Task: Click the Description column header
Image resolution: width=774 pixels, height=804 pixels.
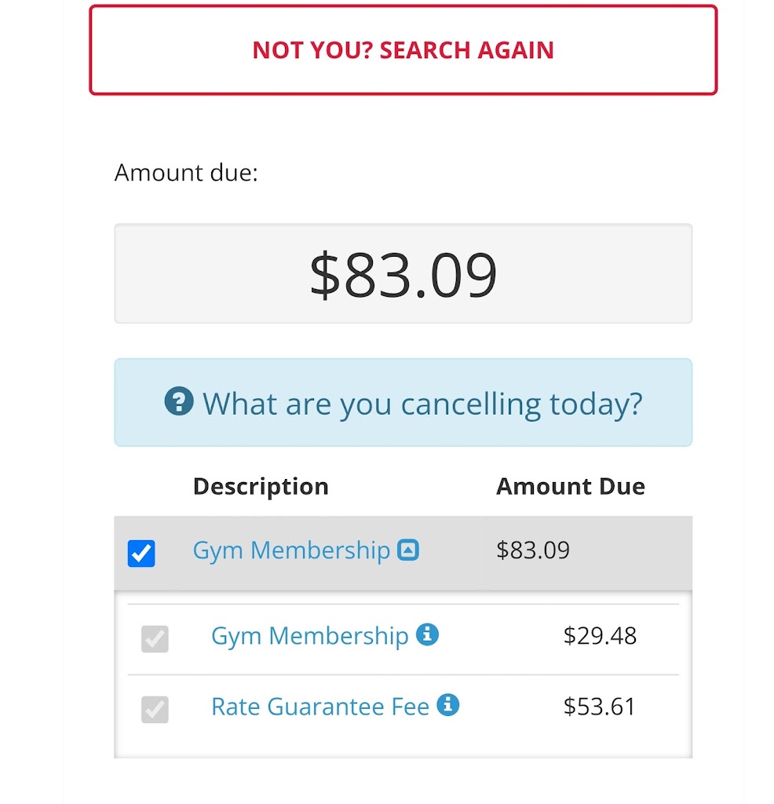Action: click(x=261, y=487)
